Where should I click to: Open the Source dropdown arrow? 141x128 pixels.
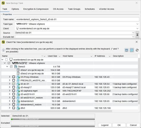(x=133, y=33)
